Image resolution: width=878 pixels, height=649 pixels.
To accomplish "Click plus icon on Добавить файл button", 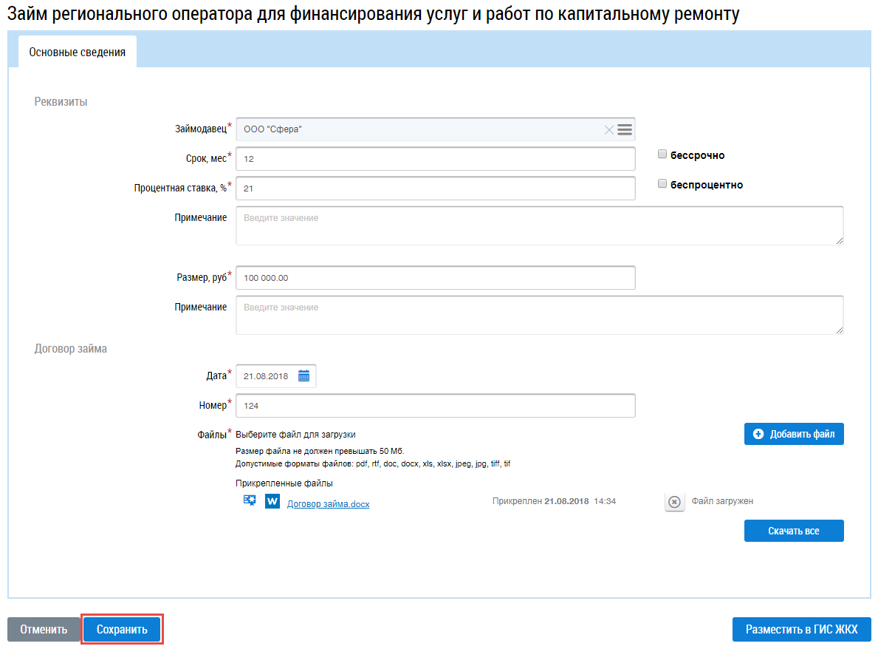I will [x=758, y=435].
